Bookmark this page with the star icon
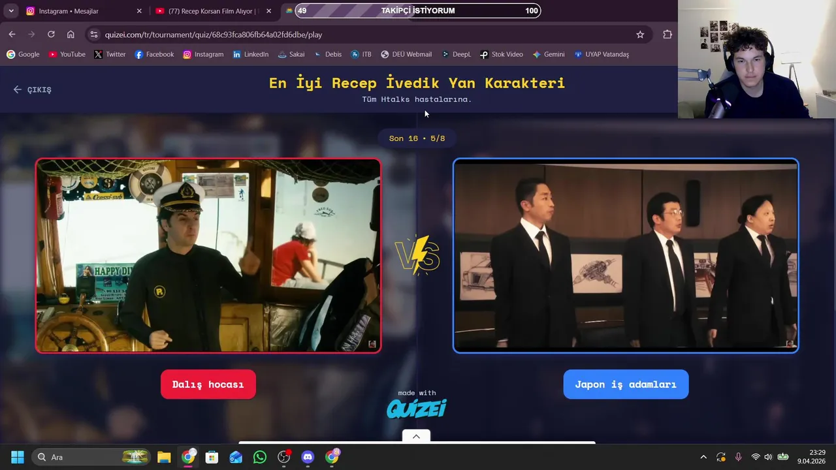Screen dimensions: 836x470 point(640,35)
